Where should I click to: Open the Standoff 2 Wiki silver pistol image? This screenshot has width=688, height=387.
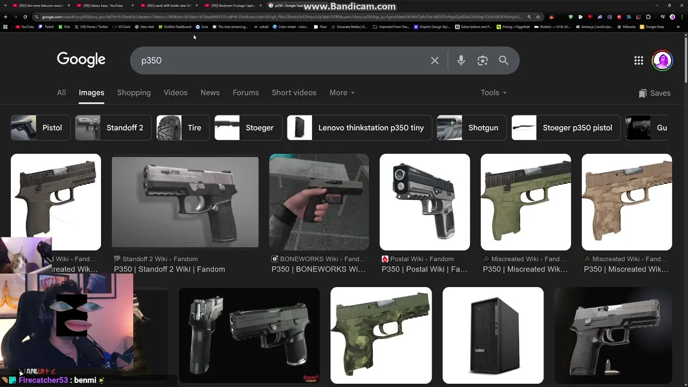[185, 202]
